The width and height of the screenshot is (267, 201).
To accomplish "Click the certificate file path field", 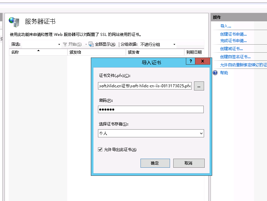I will click(145, 86).
